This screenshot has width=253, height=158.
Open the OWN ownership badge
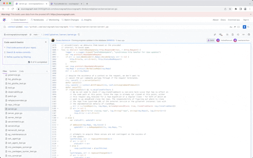[211, 40]
